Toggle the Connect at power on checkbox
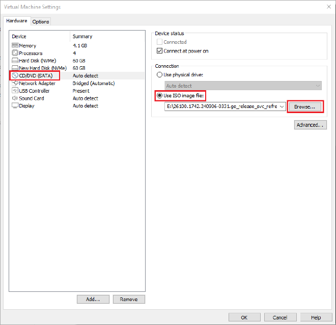 (x=160, y=51)
